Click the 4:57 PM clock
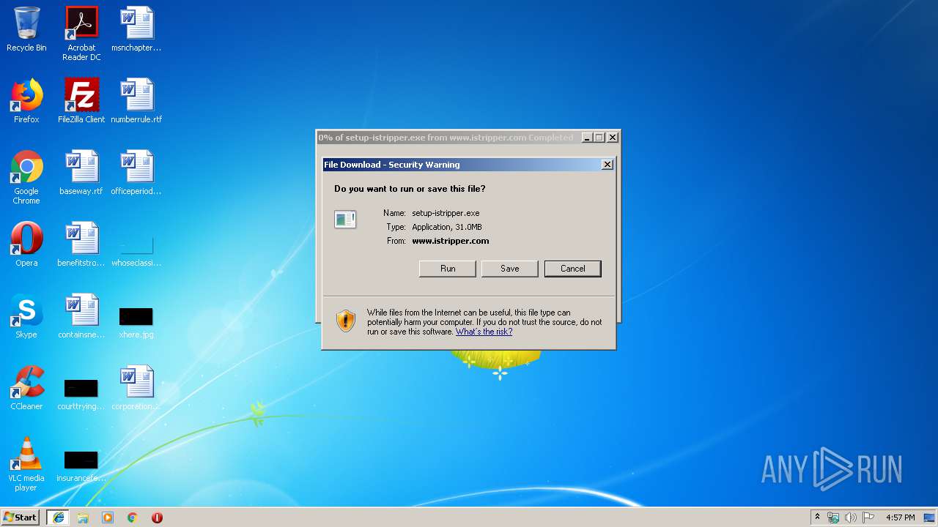This screenshot has height=527, width=938. [x=901, y=517]
